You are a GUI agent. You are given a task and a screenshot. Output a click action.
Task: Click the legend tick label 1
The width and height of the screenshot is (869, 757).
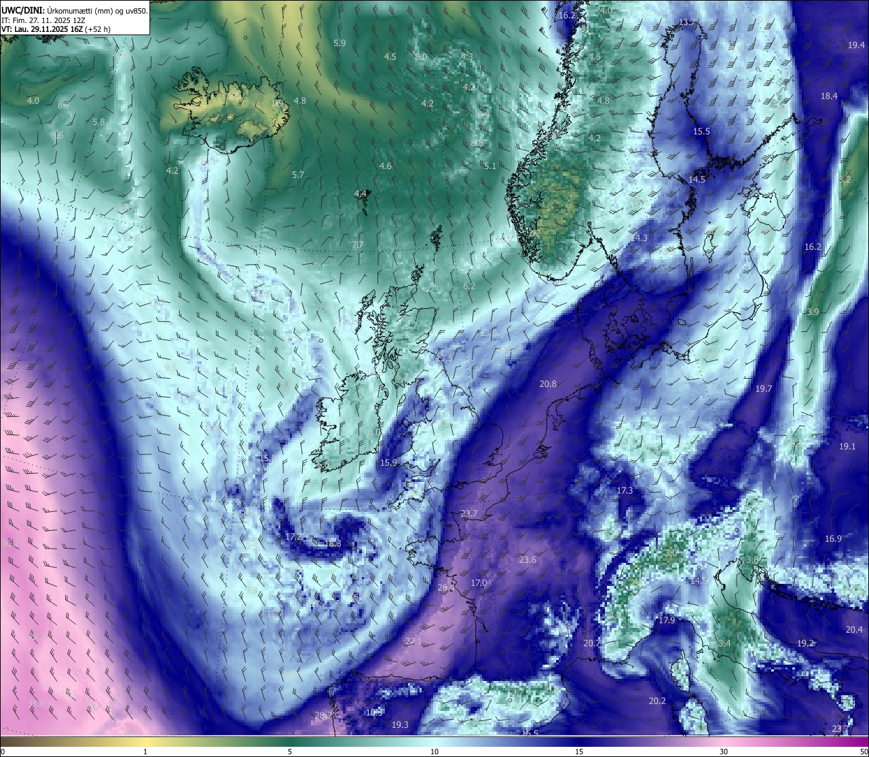pos(145,752)
